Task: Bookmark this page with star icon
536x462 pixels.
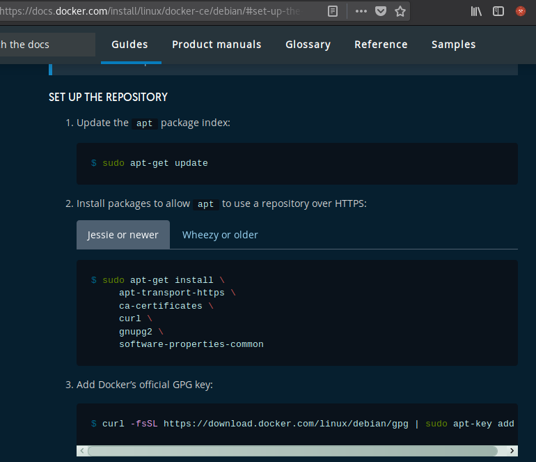Action: 400,11
